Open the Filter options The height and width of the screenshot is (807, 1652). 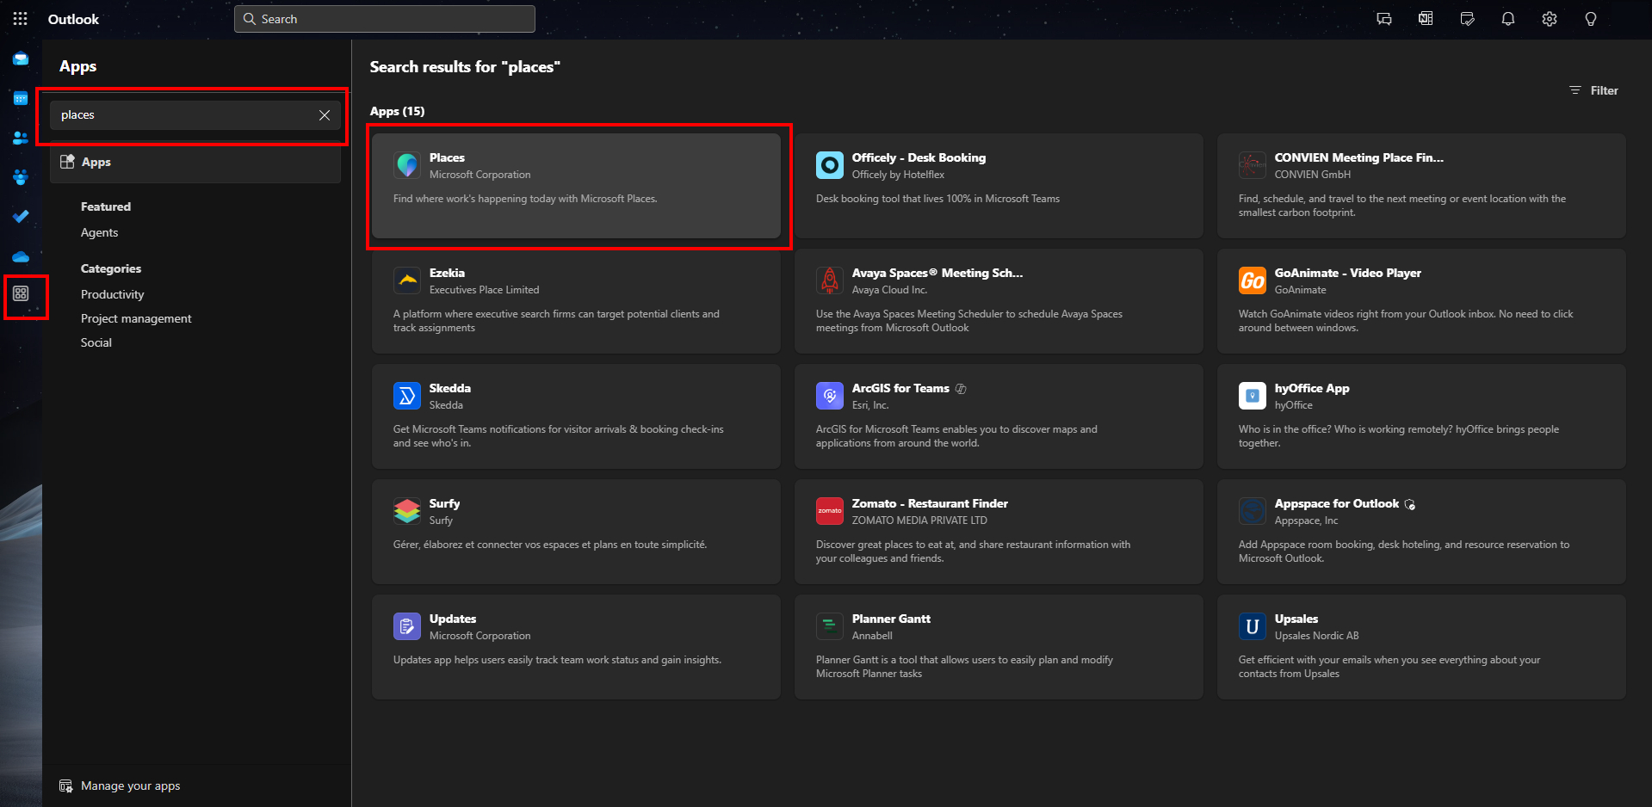(x=1593, y=90)
